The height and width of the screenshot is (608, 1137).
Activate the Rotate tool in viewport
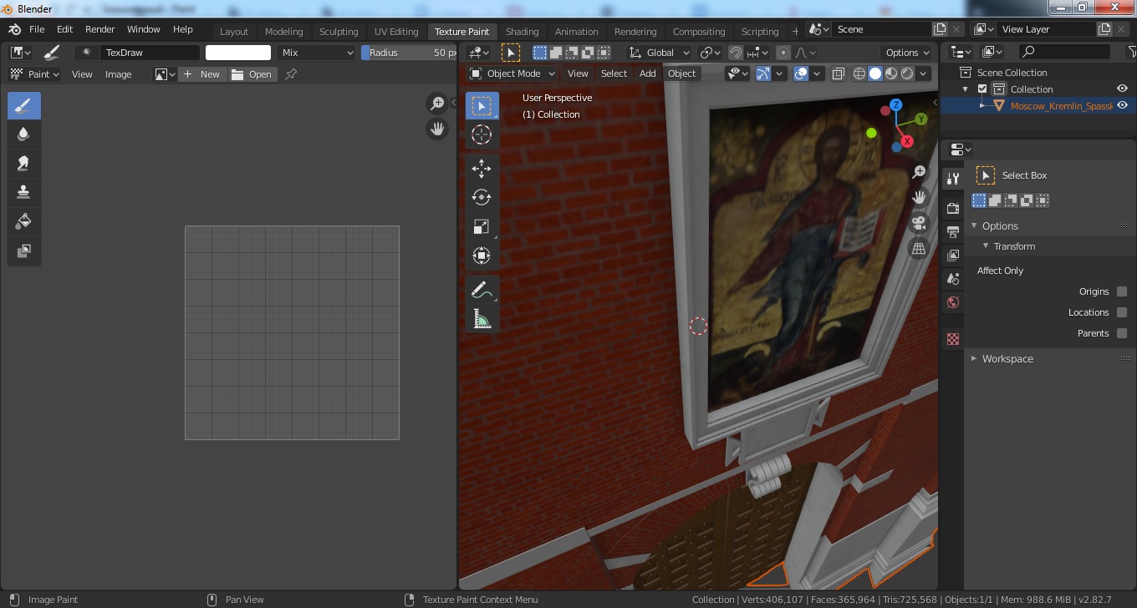click(482, 197)
